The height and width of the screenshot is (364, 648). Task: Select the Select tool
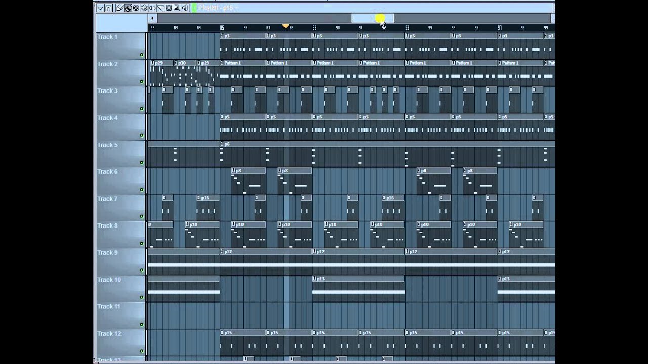(168, 8)
